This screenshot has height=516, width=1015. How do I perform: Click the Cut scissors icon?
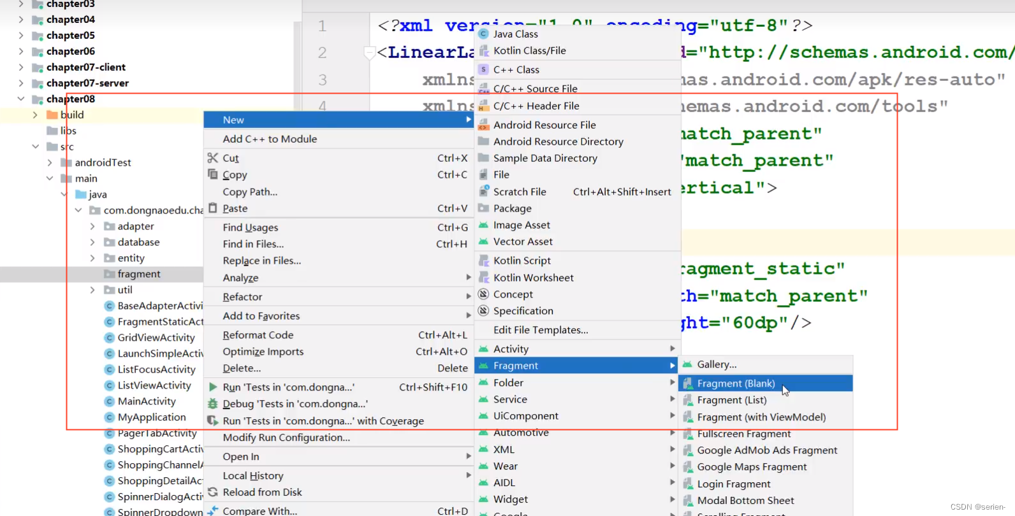[x=213, y=158]
